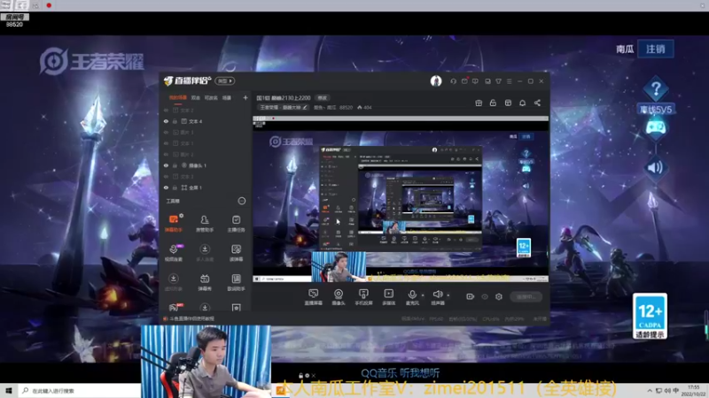This screenshot has height=398, width=709.
Task: Click the unlock padlock icon above preview
Action: click(493, 103)
